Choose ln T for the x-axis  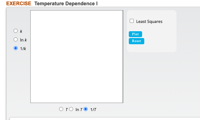(x=71, y=109)
